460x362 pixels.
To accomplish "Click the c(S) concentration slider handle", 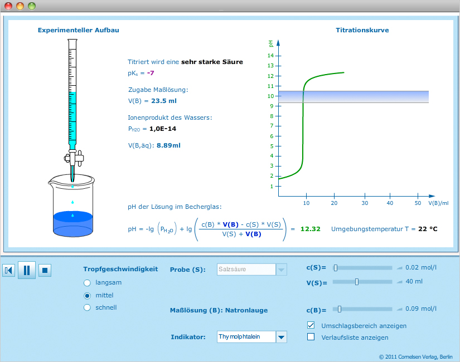I will [x=336, y=268].
